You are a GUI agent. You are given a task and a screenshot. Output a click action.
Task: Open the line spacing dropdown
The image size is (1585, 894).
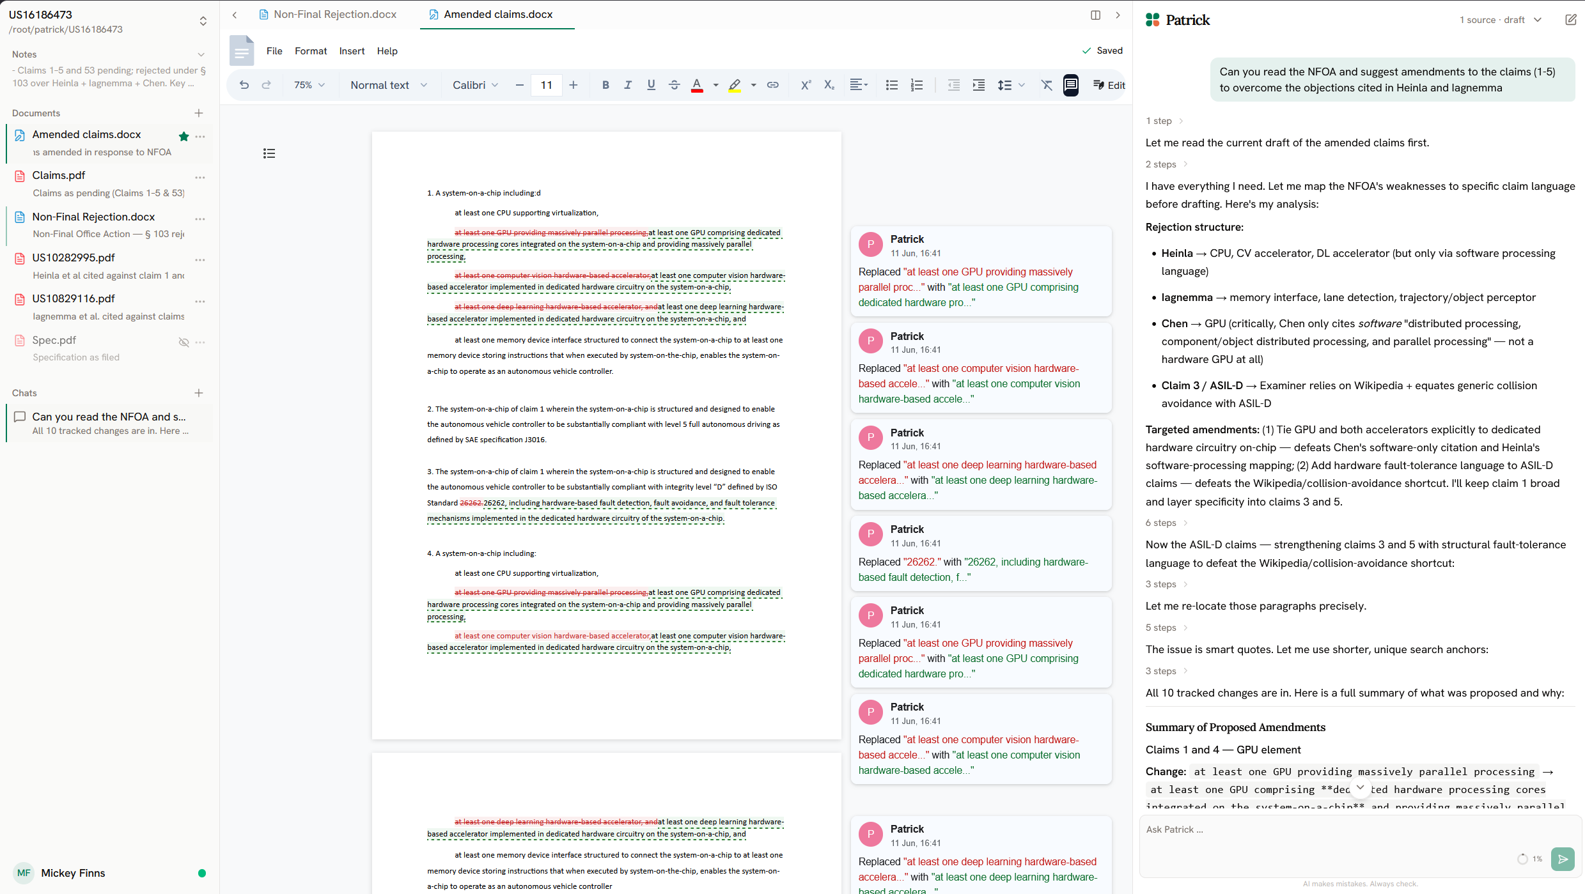1011,85
